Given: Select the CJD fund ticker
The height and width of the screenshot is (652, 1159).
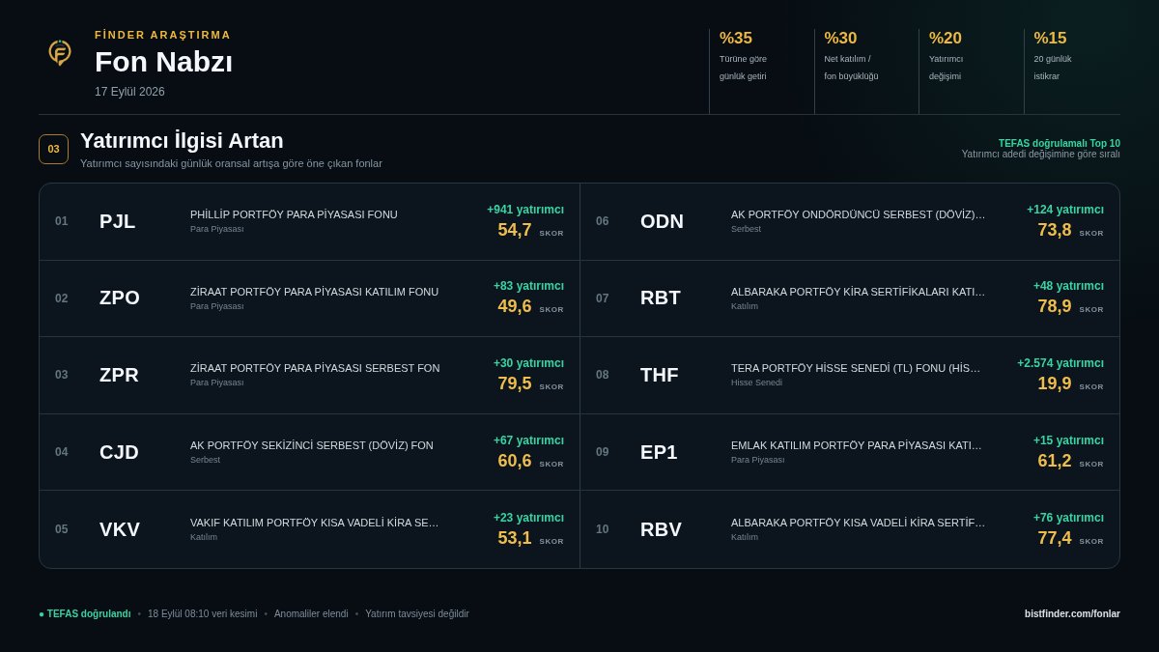Looking at the screenshot, I should (x=119, y=452).
